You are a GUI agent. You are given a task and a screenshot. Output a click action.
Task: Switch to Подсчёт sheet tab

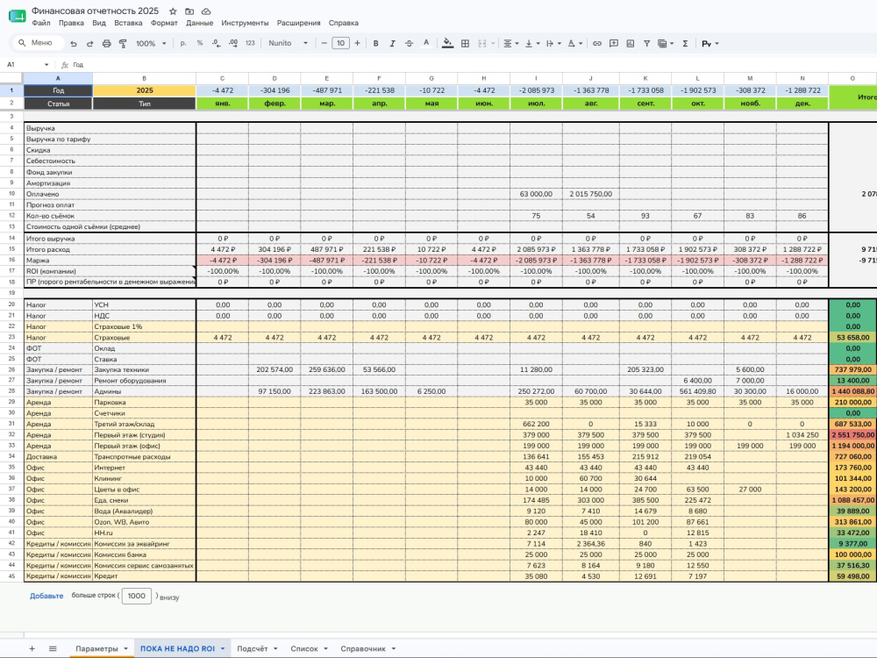pyautogui.click(x=253, y=648)
